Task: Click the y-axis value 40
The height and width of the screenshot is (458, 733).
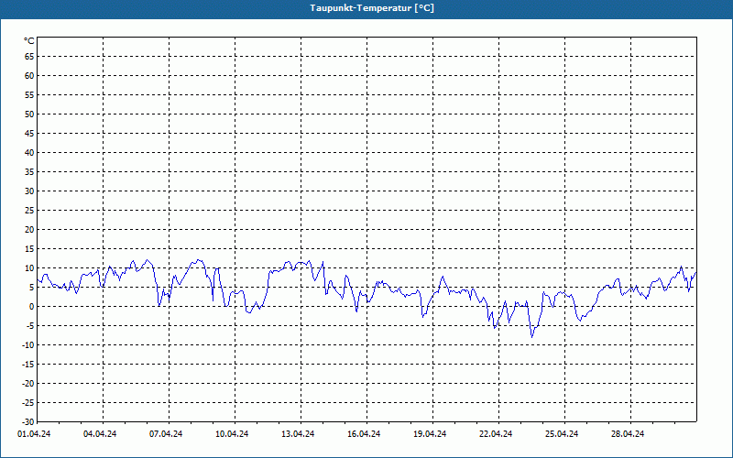Action: point(29,153)
